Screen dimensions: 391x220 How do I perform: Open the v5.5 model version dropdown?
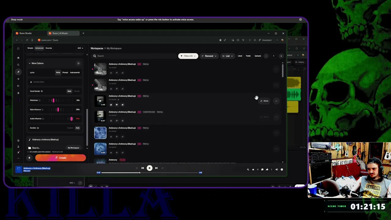[x=80, y=48]
